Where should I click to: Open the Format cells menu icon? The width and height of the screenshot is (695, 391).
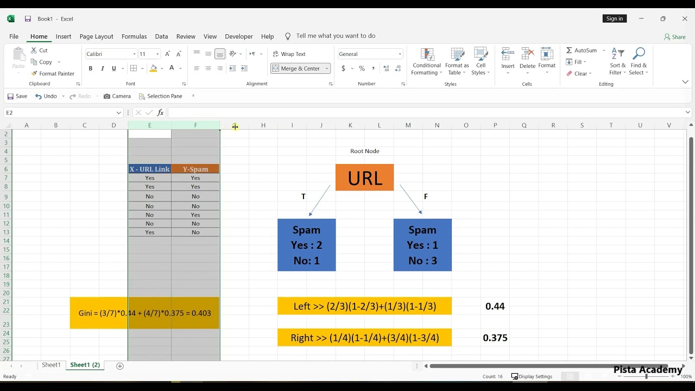[x=547, y=54]
